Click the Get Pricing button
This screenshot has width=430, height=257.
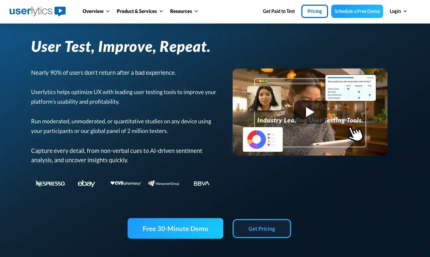[x=262, y=228]
